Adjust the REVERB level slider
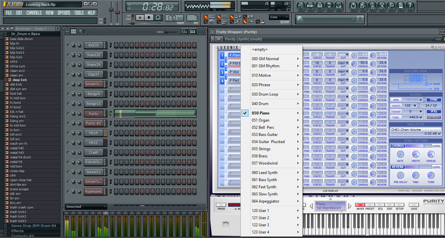 coord(419,167)
